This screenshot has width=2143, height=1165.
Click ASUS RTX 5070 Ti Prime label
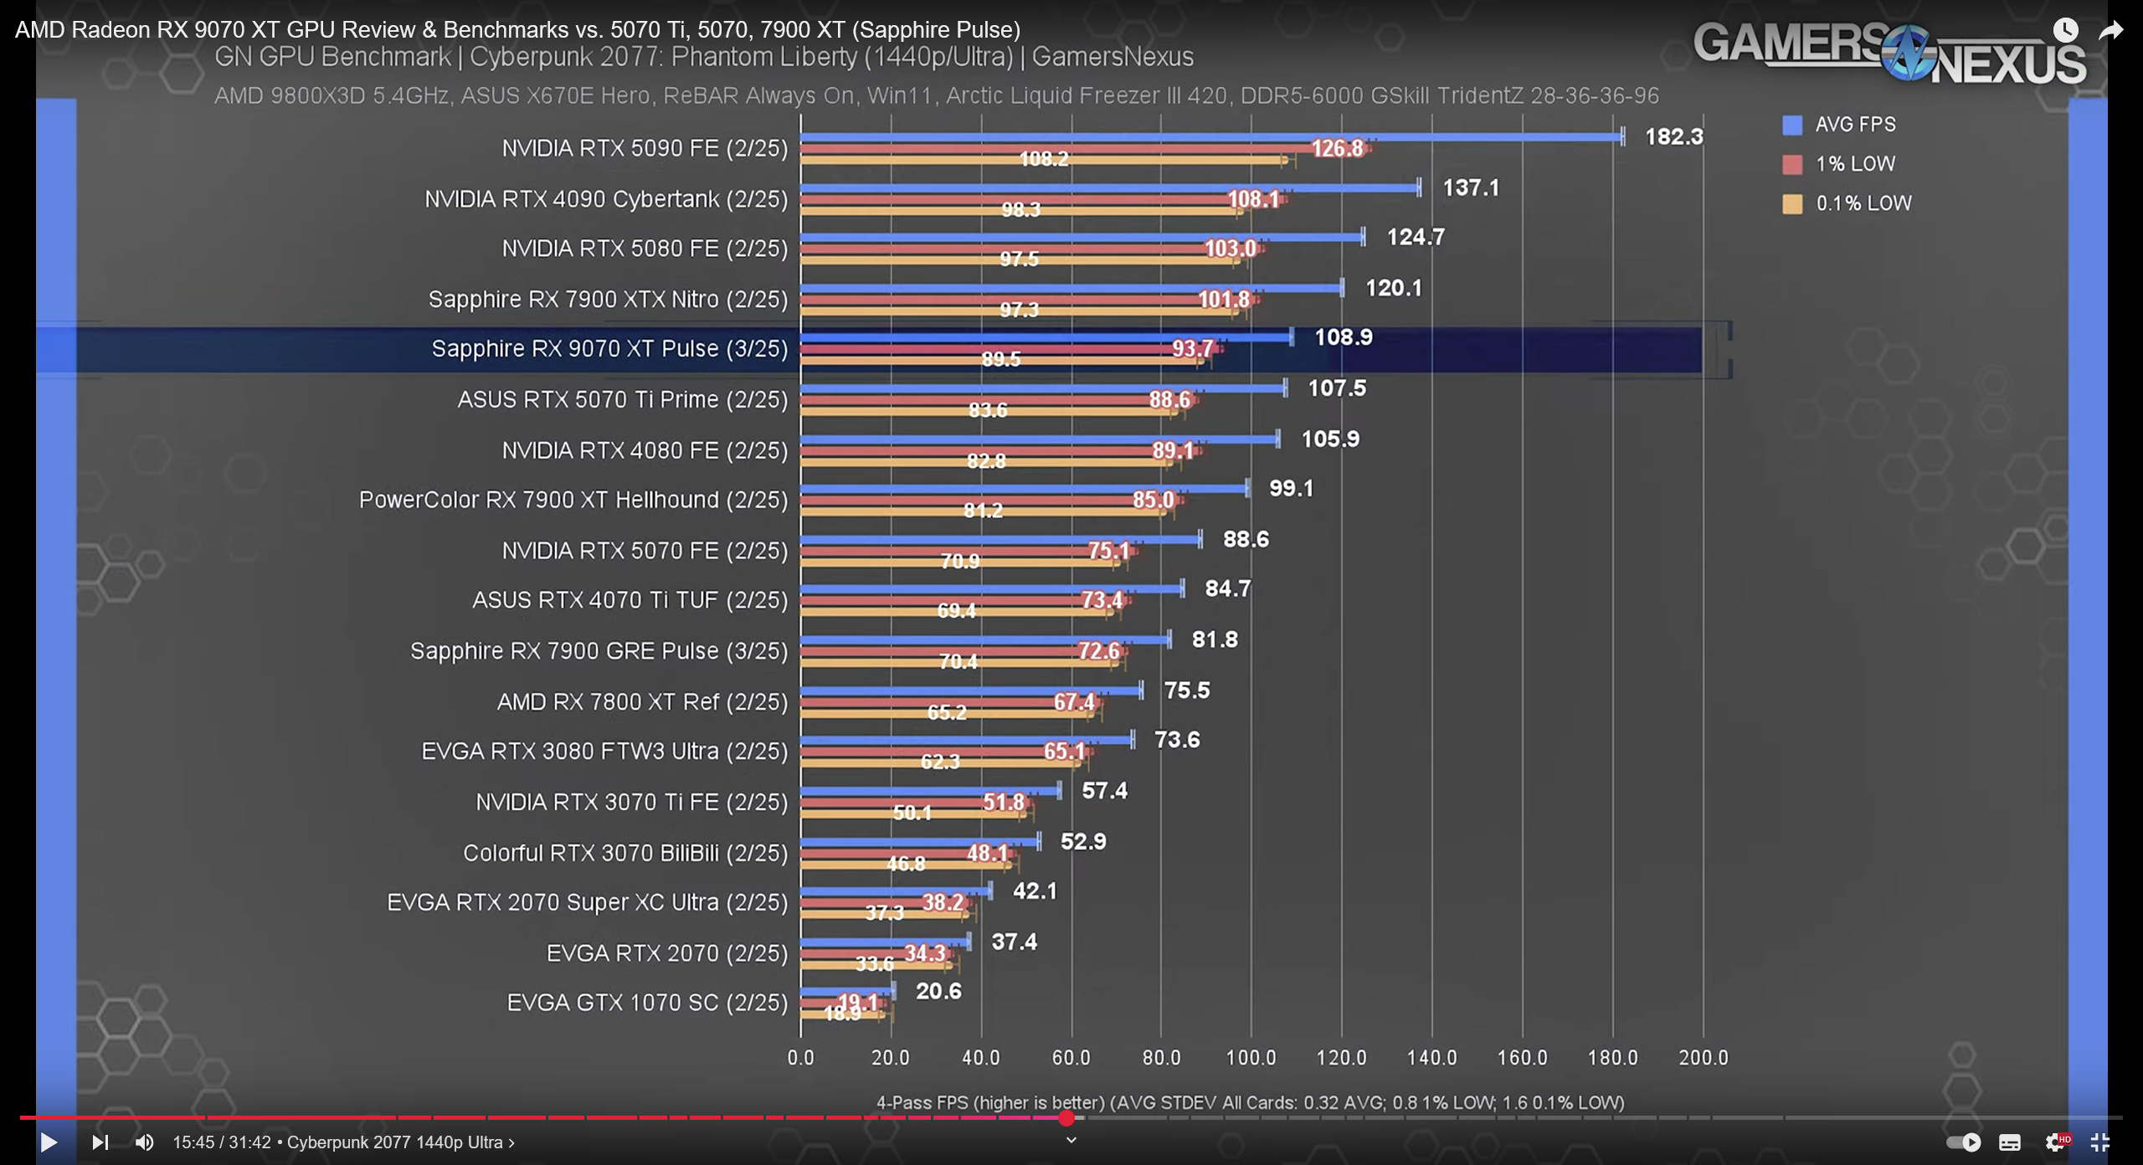coord(623,400)
